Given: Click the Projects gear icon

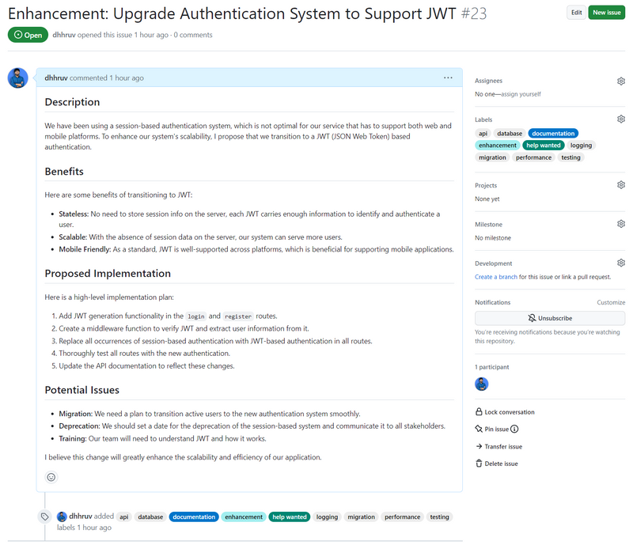Looking at the screenshot, I should 621,185.
